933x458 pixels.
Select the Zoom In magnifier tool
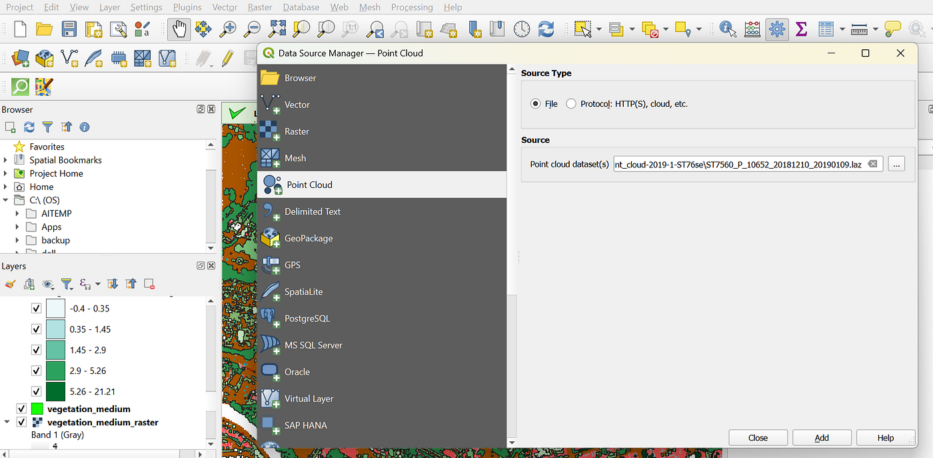click(228, 29)
